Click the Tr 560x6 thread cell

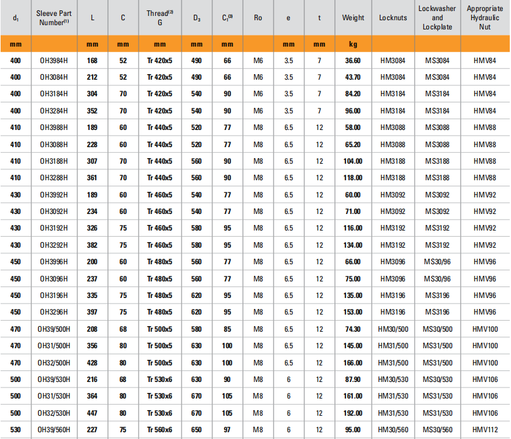159,429
